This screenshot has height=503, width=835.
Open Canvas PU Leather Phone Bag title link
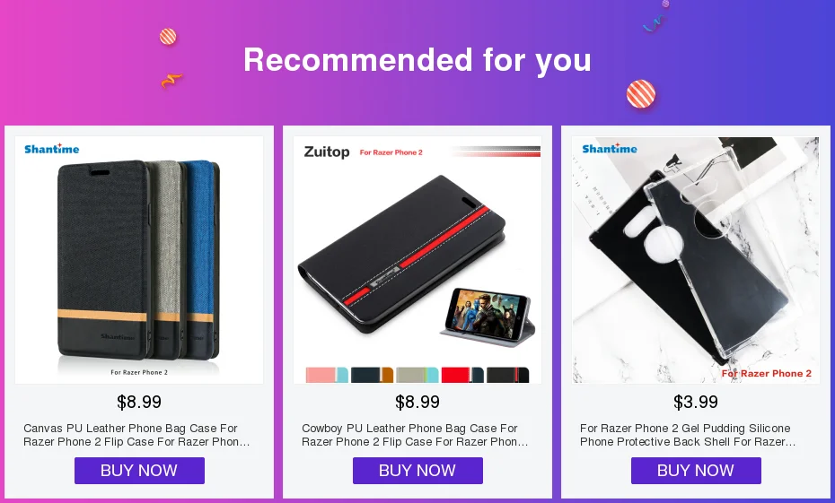[136, 435]
